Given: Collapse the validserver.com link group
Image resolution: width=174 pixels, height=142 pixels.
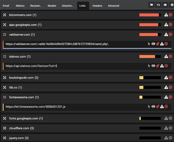Looking at the screenshot, I should [x=5, y=35].
